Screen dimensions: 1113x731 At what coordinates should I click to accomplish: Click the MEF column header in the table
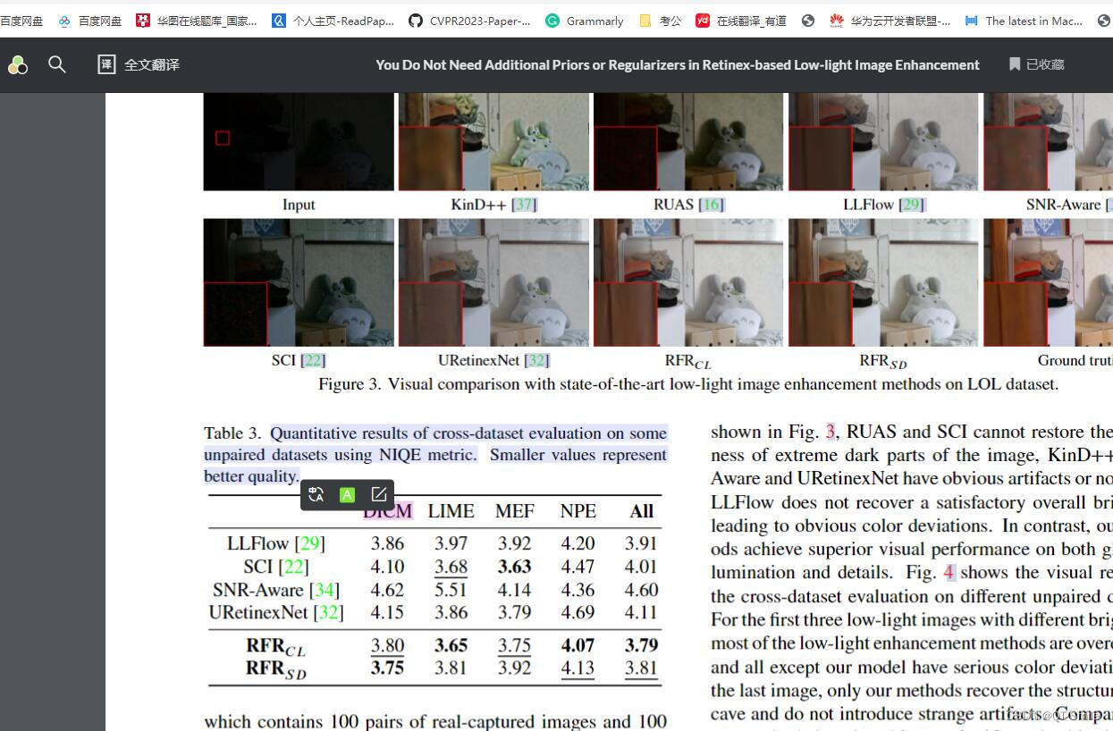pos(515,511)
